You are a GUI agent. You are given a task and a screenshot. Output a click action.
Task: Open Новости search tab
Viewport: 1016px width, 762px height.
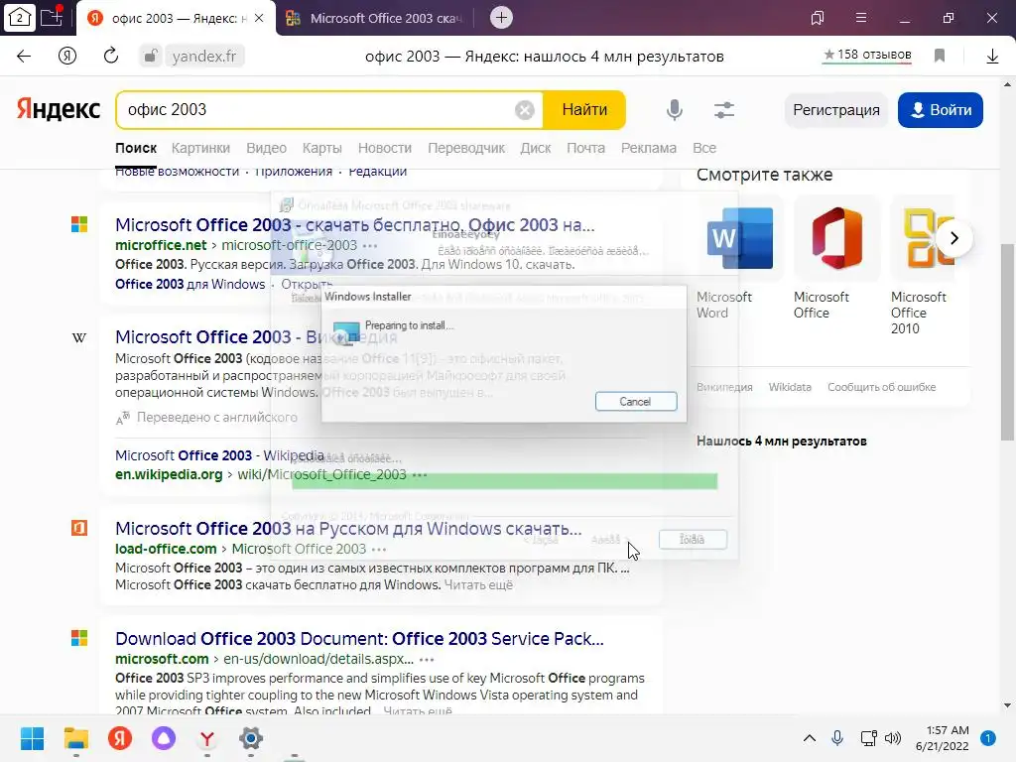[x=385, y=148]
